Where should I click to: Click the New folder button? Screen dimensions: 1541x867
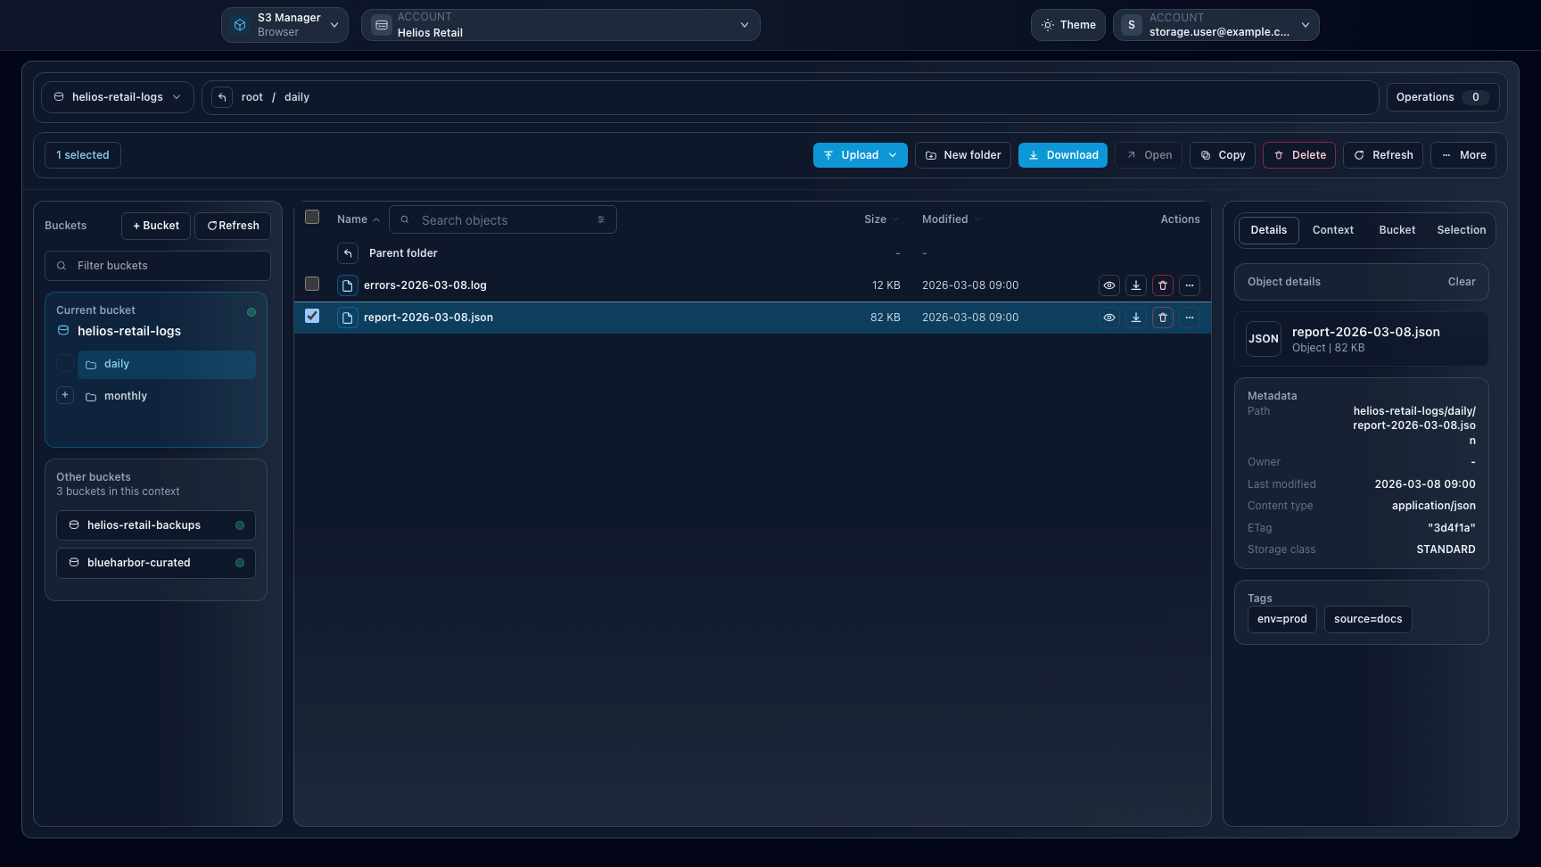tap(962, 155)
